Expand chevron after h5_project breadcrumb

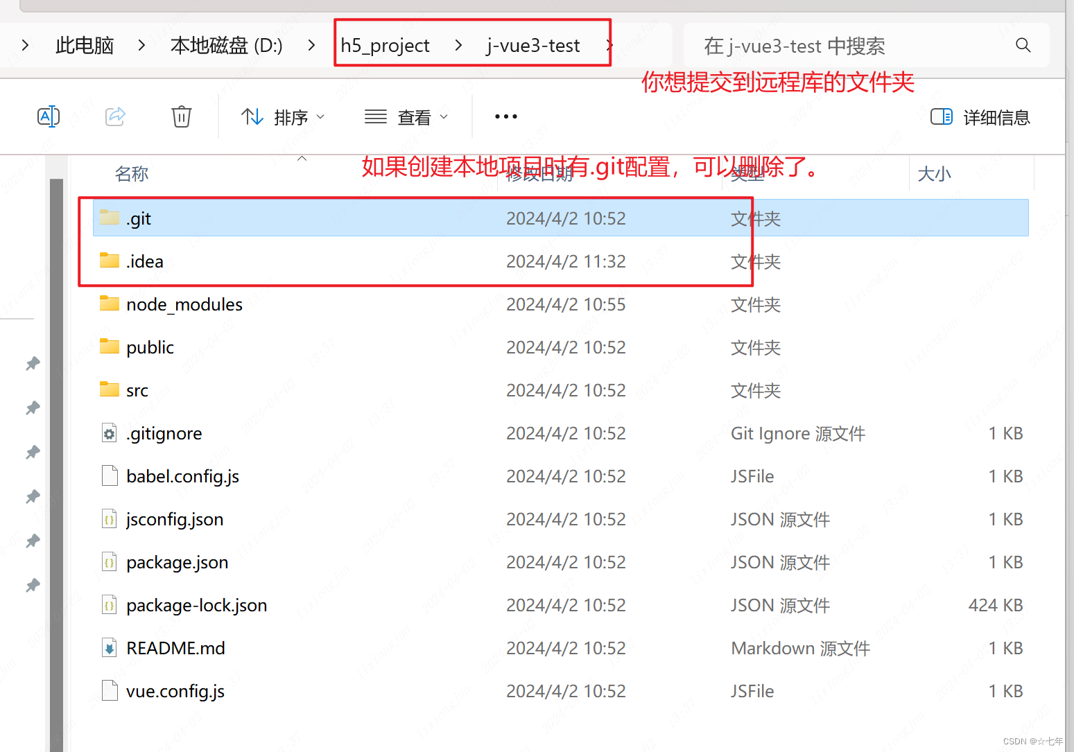click(458, 46)
